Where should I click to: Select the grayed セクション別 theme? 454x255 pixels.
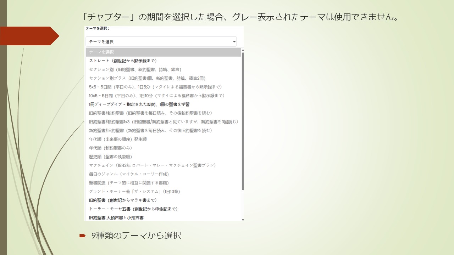click(x=135, y=69)
